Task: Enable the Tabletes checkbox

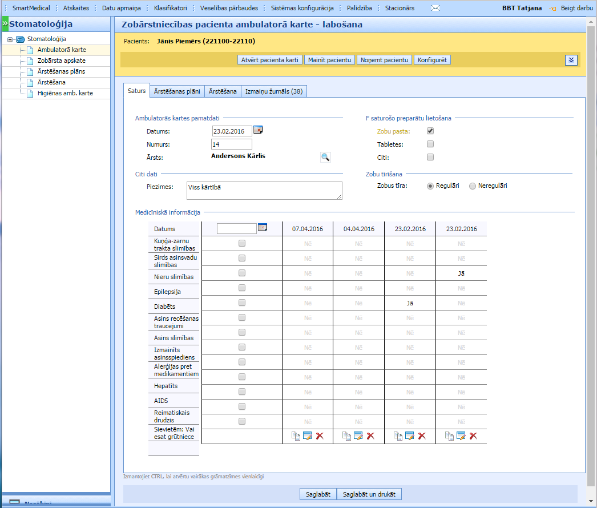Action: [430, 144]
